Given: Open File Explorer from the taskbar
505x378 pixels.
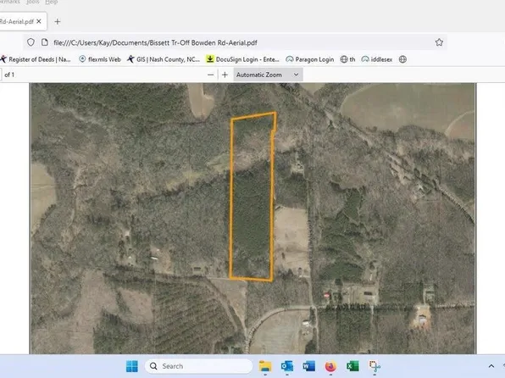Looking at the screenshot, I should click(265, 366).
